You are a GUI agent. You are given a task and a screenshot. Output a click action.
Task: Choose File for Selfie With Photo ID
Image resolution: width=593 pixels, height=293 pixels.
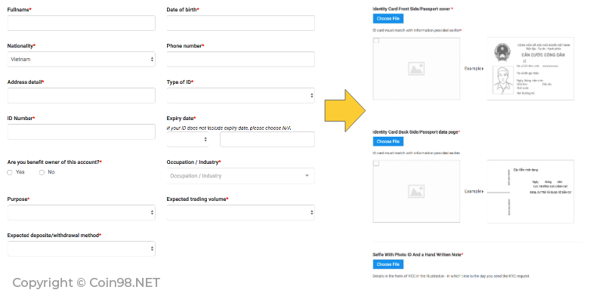click(x=388, y=264)
